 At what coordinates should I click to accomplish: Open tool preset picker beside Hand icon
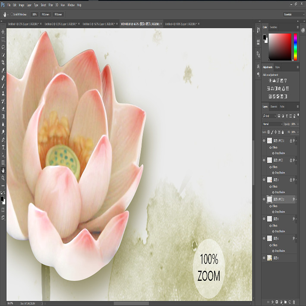click(x=8, y=15)
